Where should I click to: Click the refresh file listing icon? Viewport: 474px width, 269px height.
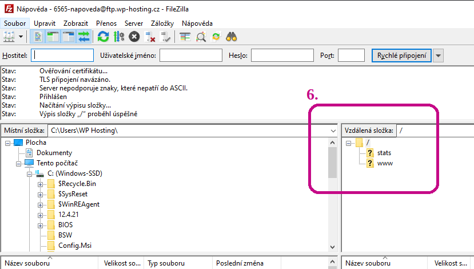click(x=103, y=37)
